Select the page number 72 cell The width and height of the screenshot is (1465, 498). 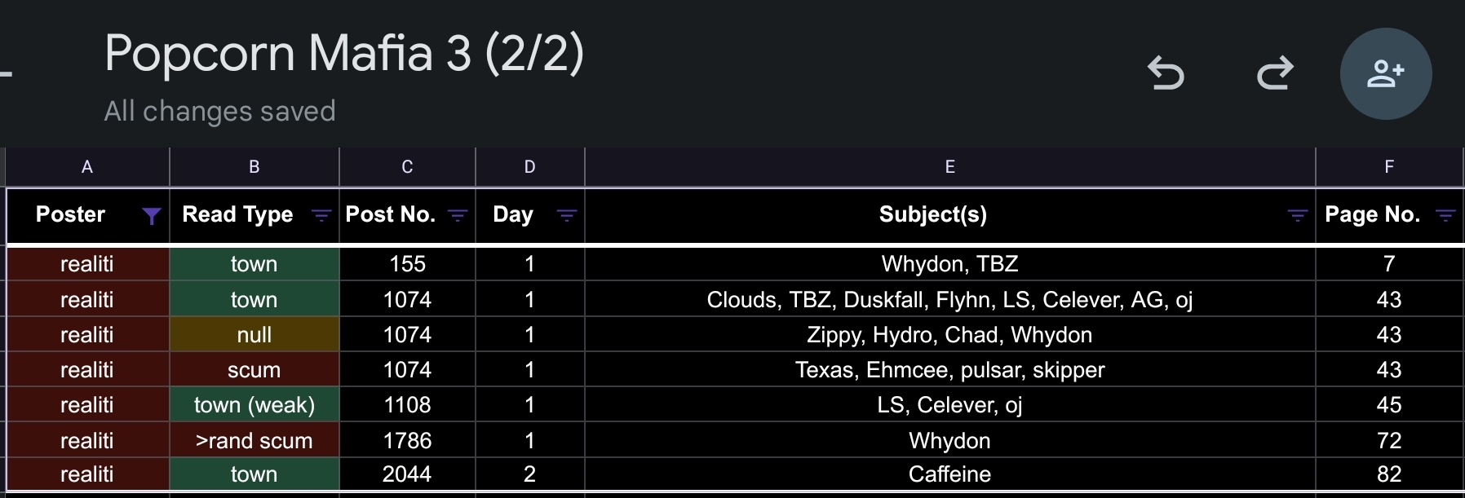pyautogui.click(x=1388, y=440)
